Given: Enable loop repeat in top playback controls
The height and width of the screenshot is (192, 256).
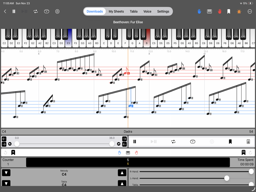Looking at the screenshot, I should pyautogui.click(x=36, y=11).
